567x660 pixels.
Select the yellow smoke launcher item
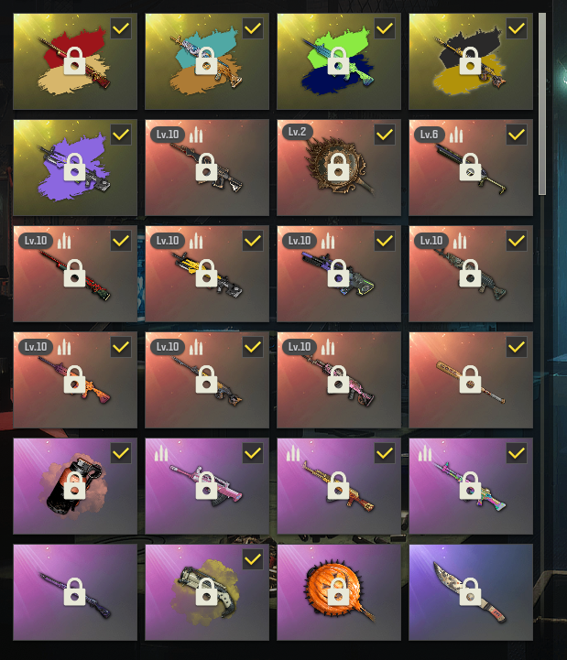coord(207,592)
